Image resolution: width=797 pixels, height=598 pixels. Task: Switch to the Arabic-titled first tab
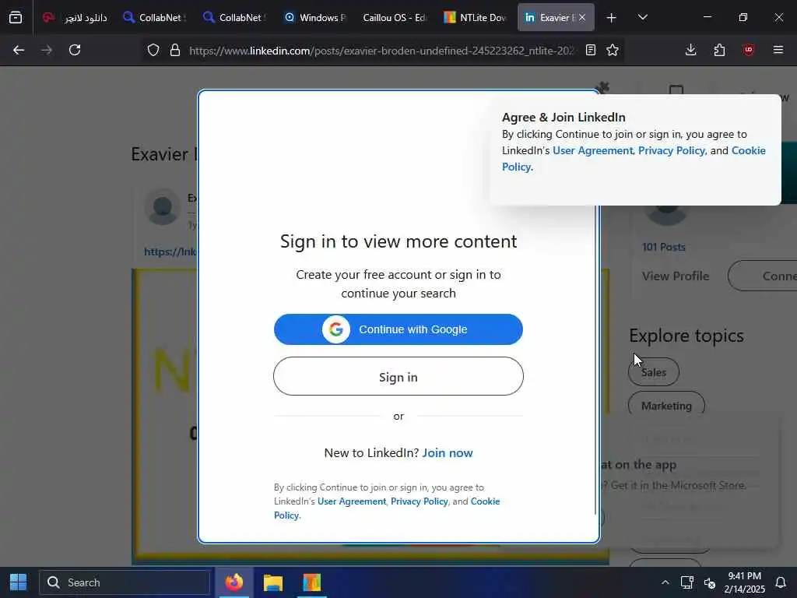[x=75, y=17]
